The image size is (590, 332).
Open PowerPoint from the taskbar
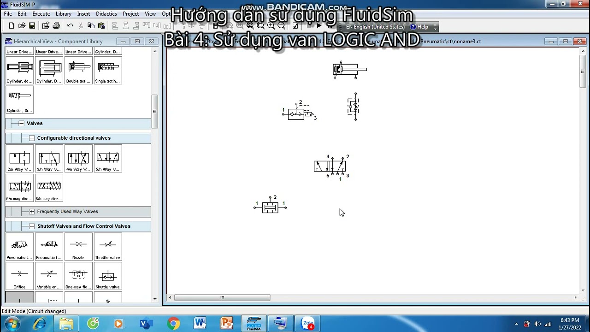227,324
